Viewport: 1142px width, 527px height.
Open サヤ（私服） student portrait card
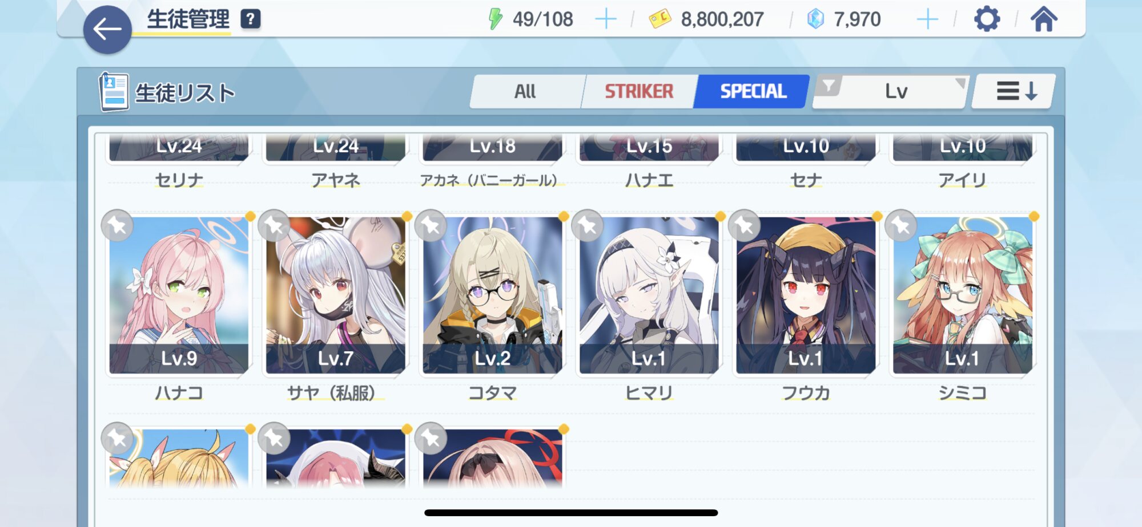pos(336,295)
